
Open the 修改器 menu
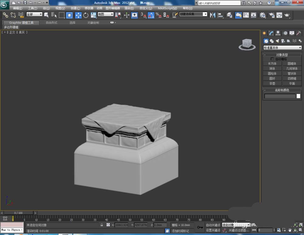pyautogui.click(x=89, y=8)
